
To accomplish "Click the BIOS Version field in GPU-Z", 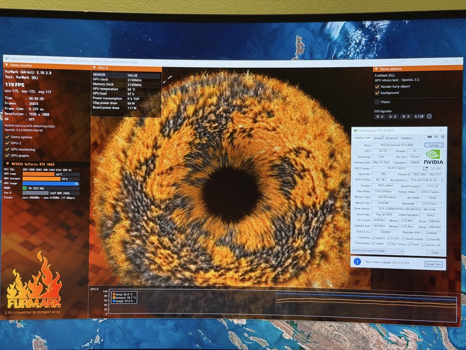I will pyautogui.click(x=397, y=168).
